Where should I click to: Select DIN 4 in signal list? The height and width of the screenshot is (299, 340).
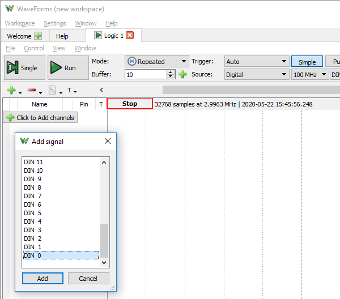pos(61,221)
